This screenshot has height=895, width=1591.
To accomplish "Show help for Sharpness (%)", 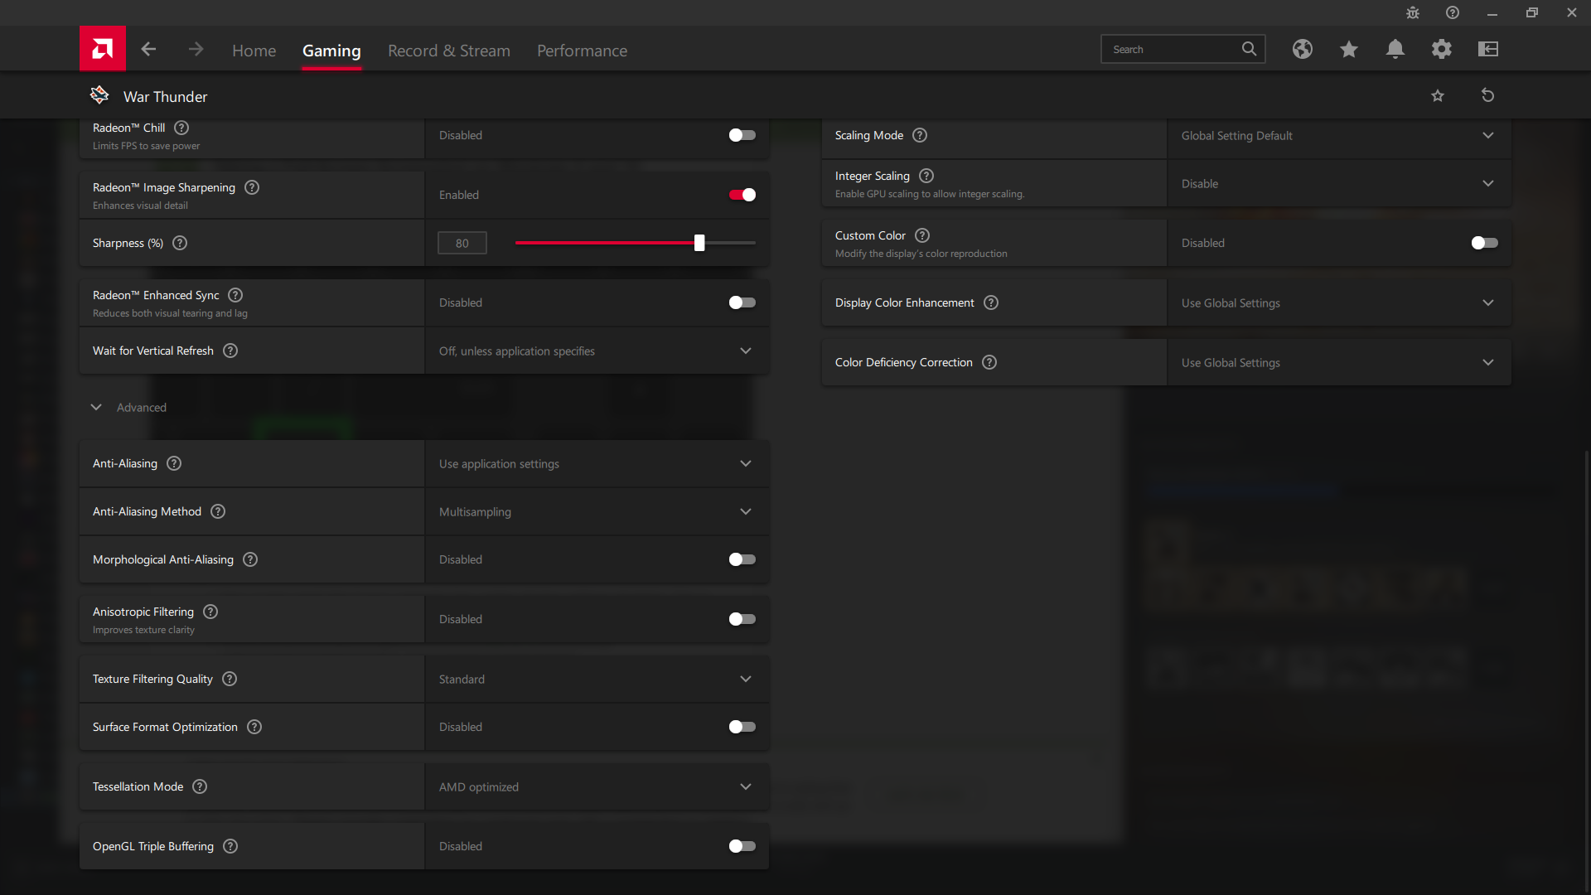I will point(180,243).
